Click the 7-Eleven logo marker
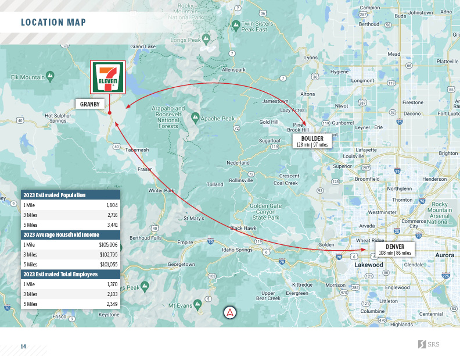The height and width of the screenshot is (356, 460). [107, 77]
